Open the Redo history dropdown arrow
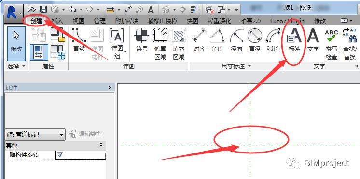 pyautogui.click(x=98, y=10)
